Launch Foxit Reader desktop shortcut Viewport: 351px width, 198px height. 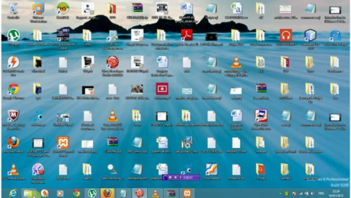pyautogui.click(x=211, y=169)
